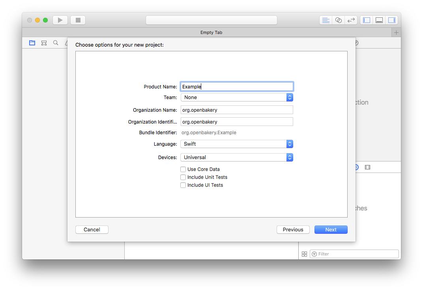Expand the Language dropdown set to Swift

[x=237, y=144]
